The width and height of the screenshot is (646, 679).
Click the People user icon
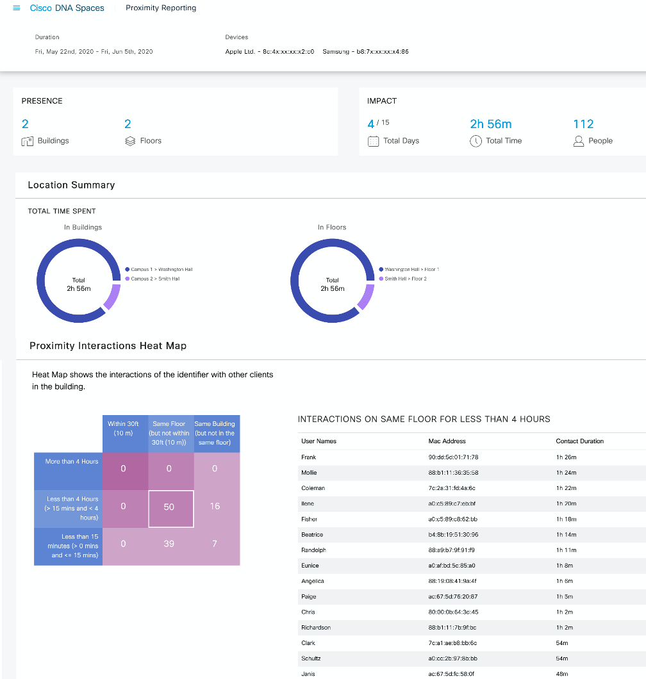579,141
